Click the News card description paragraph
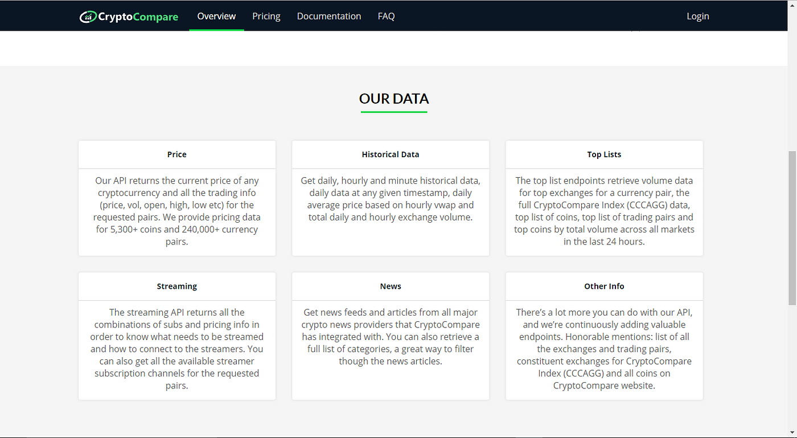The image size is (797, 438). tap(391, 336)
